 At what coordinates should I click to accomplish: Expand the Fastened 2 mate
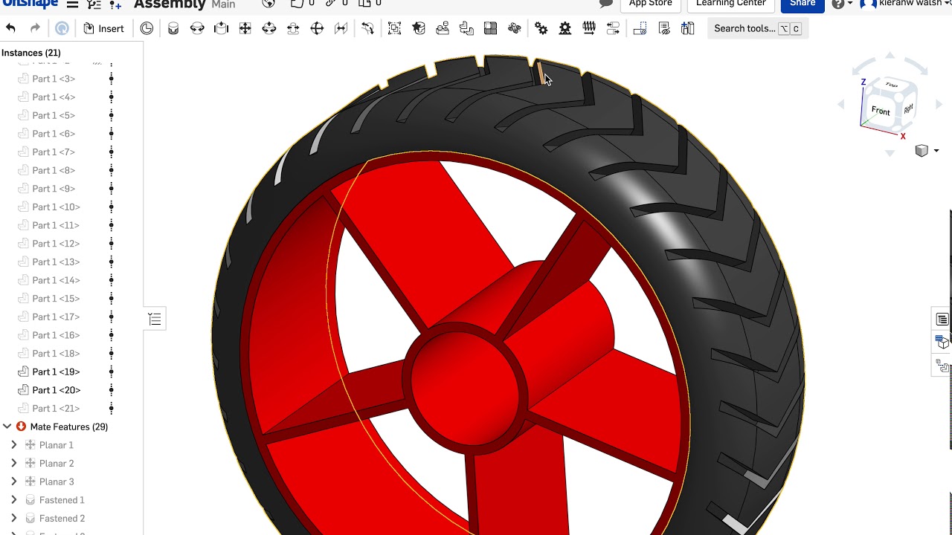click(x=13, y=518)
